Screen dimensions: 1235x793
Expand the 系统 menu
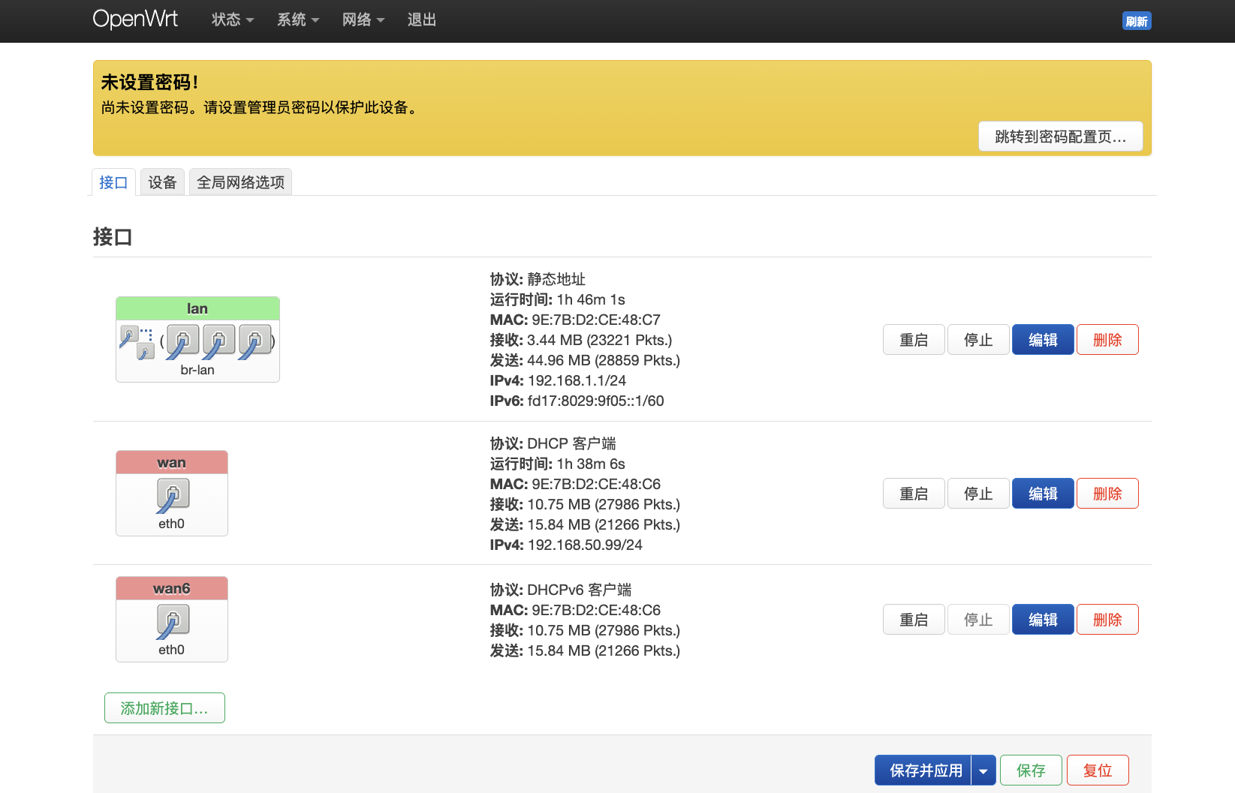point(298,20)
